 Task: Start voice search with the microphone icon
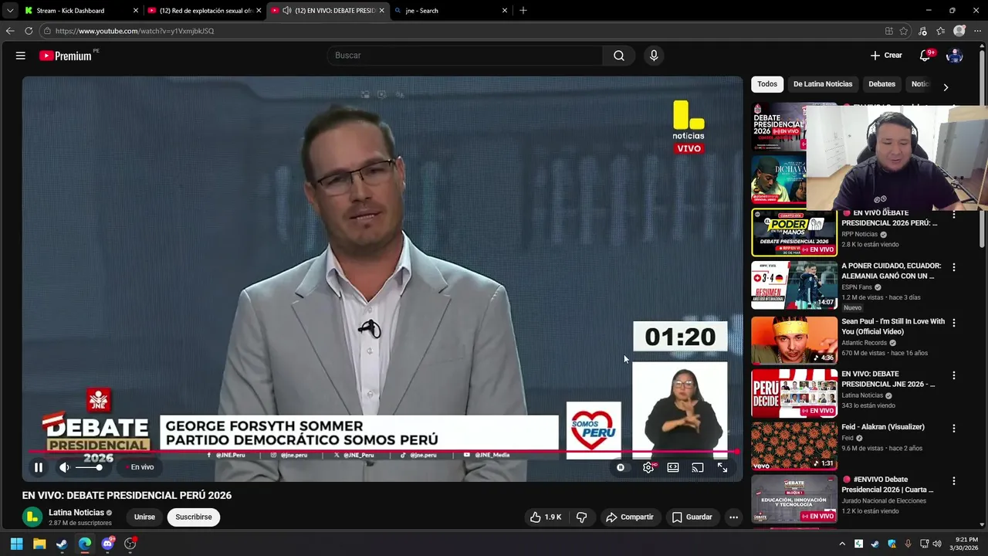click(x=654, y=56)
